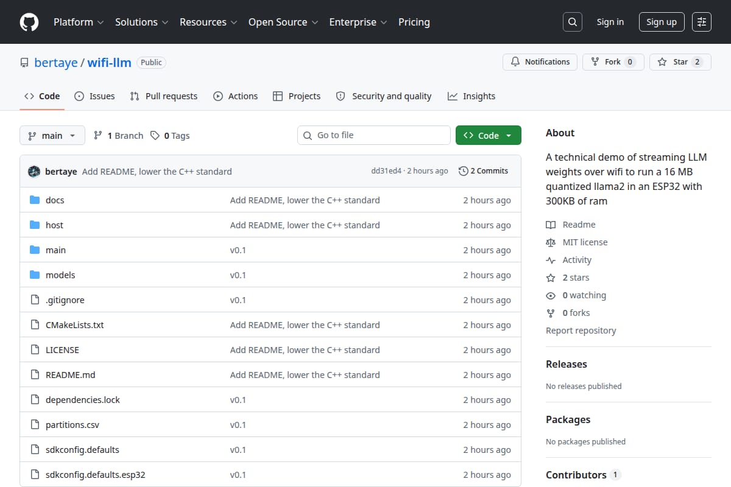Expand the Platform menu
This screenshot has width=731, height=487.
click(79, 22)
